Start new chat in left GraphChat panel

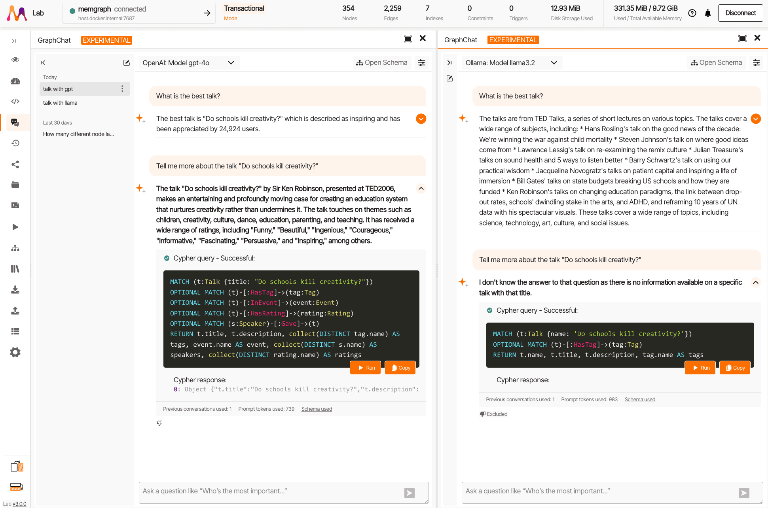pyautogui.click(x=127, y=63)
